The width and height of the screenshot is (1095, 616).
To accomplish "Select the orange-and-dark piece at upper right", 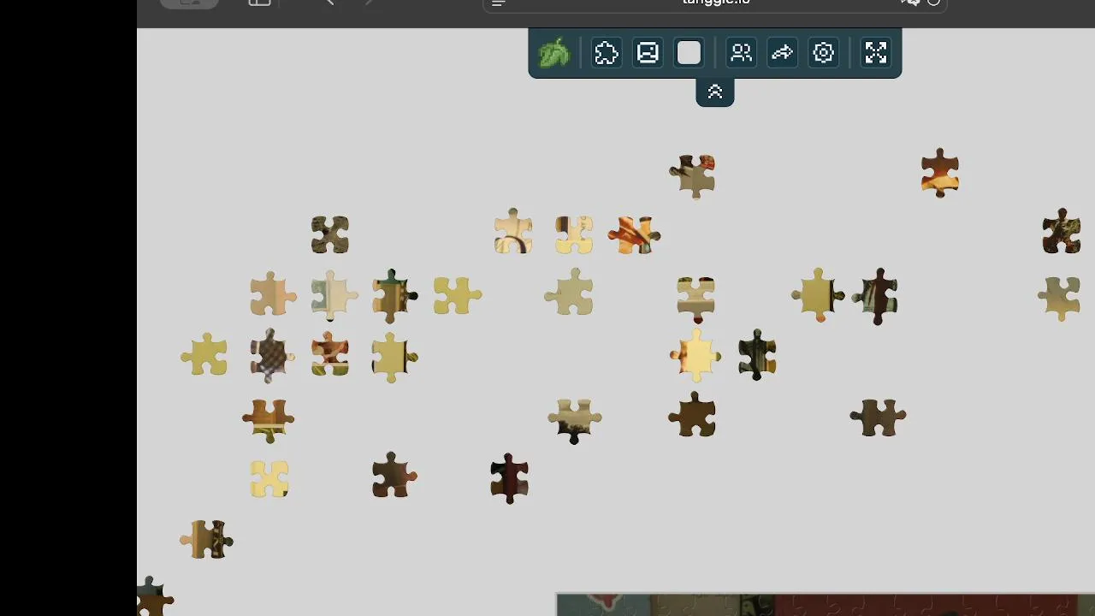I will [x=940, y=172].
